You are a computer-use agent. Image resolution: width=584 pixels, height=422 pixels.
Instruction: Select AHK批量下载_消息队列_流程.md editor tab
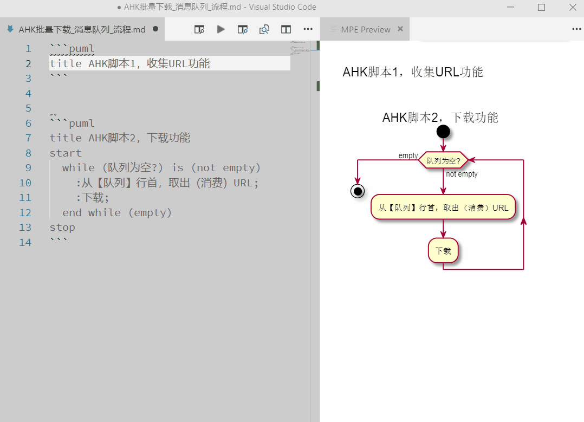82,29
